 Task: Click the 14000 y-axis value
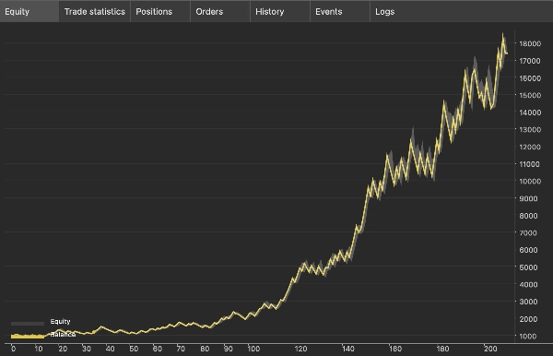pyautogui.click(x=530, y=113)
